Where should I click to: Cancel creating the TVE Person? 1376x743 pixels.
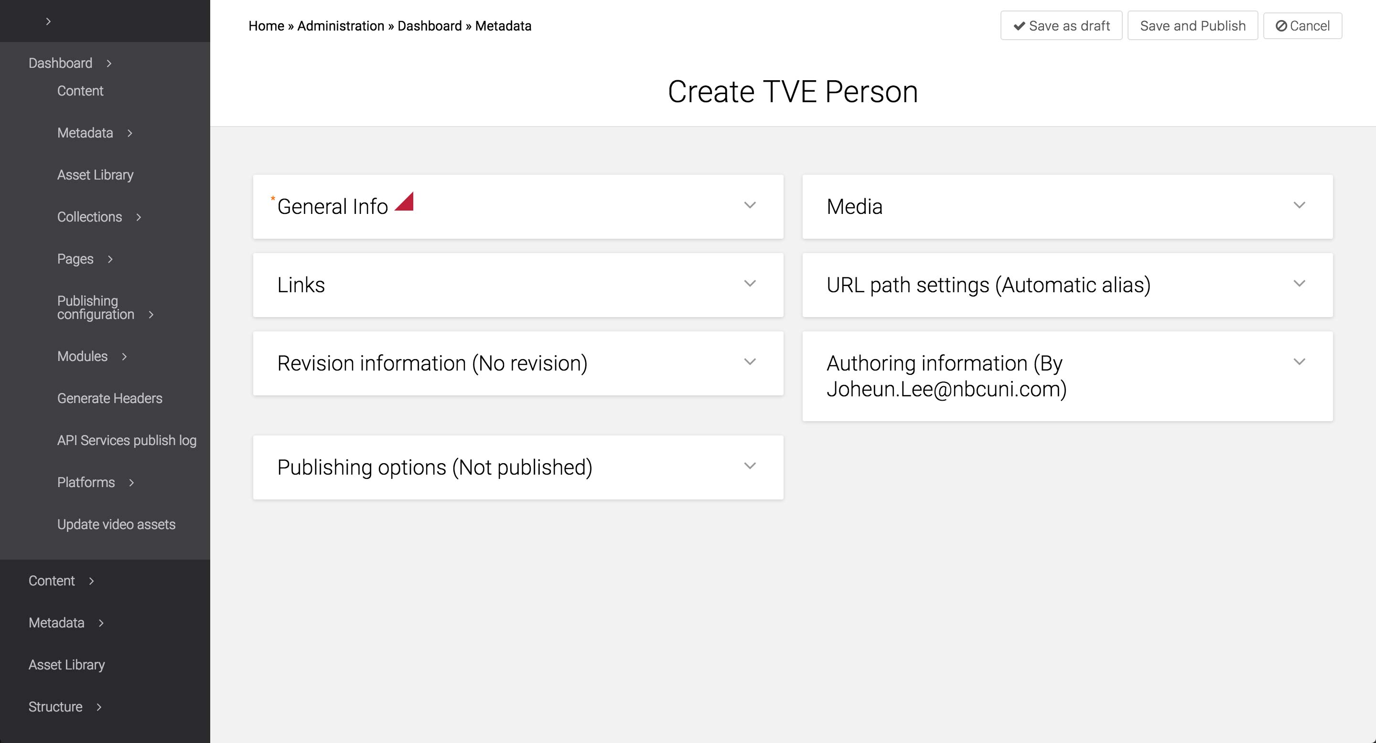pyautogui.click(x=1302, y=26)
